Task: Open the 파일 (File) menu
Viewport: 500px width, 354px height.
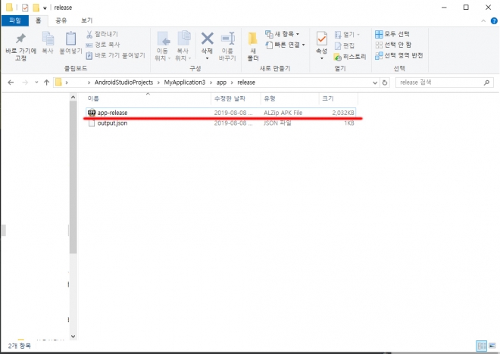Action: pyautogui.click(x=15, y=20)
